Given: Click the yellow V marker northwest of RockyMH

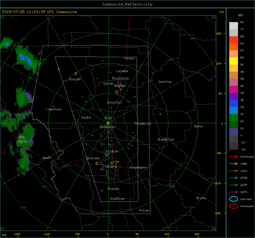Looking at the screenshot, I should 59,69.
